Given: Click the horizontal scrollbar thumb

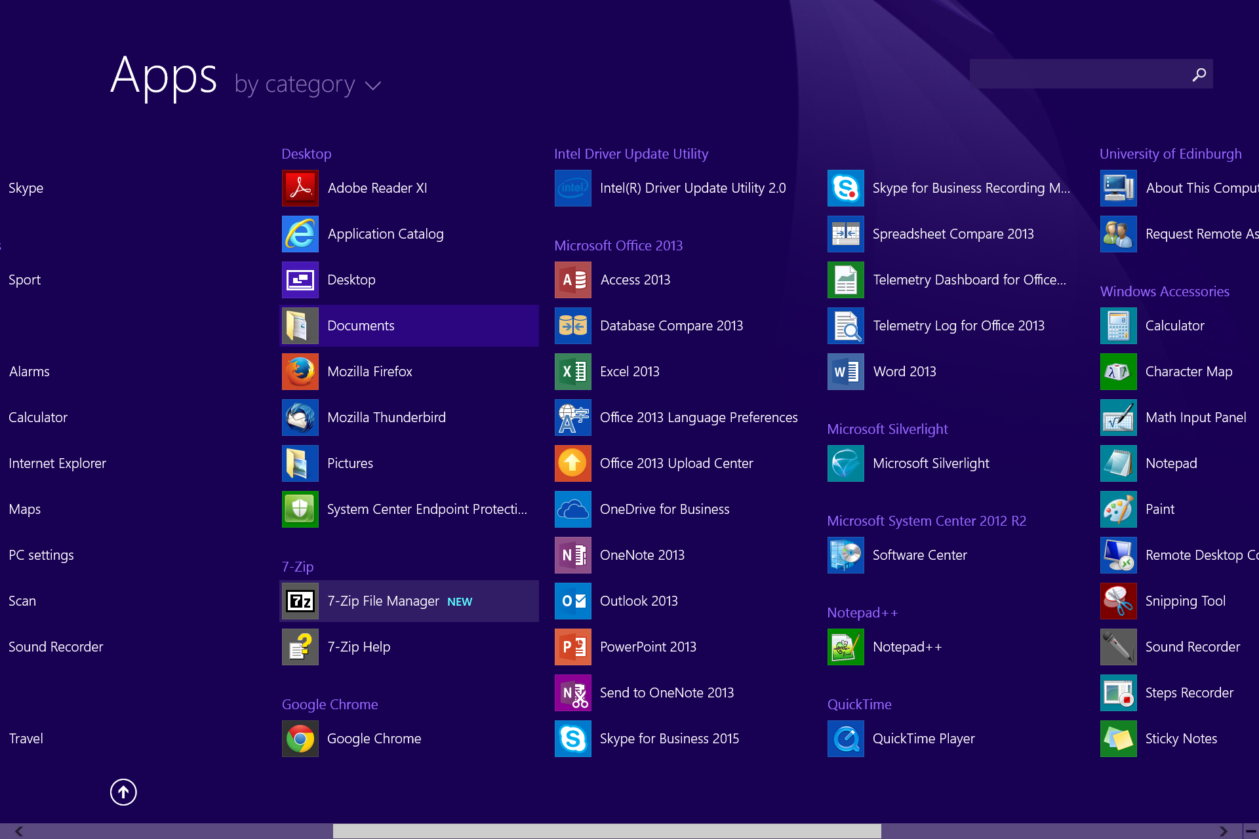Looking at the screenshot, I should click(607, 831).
